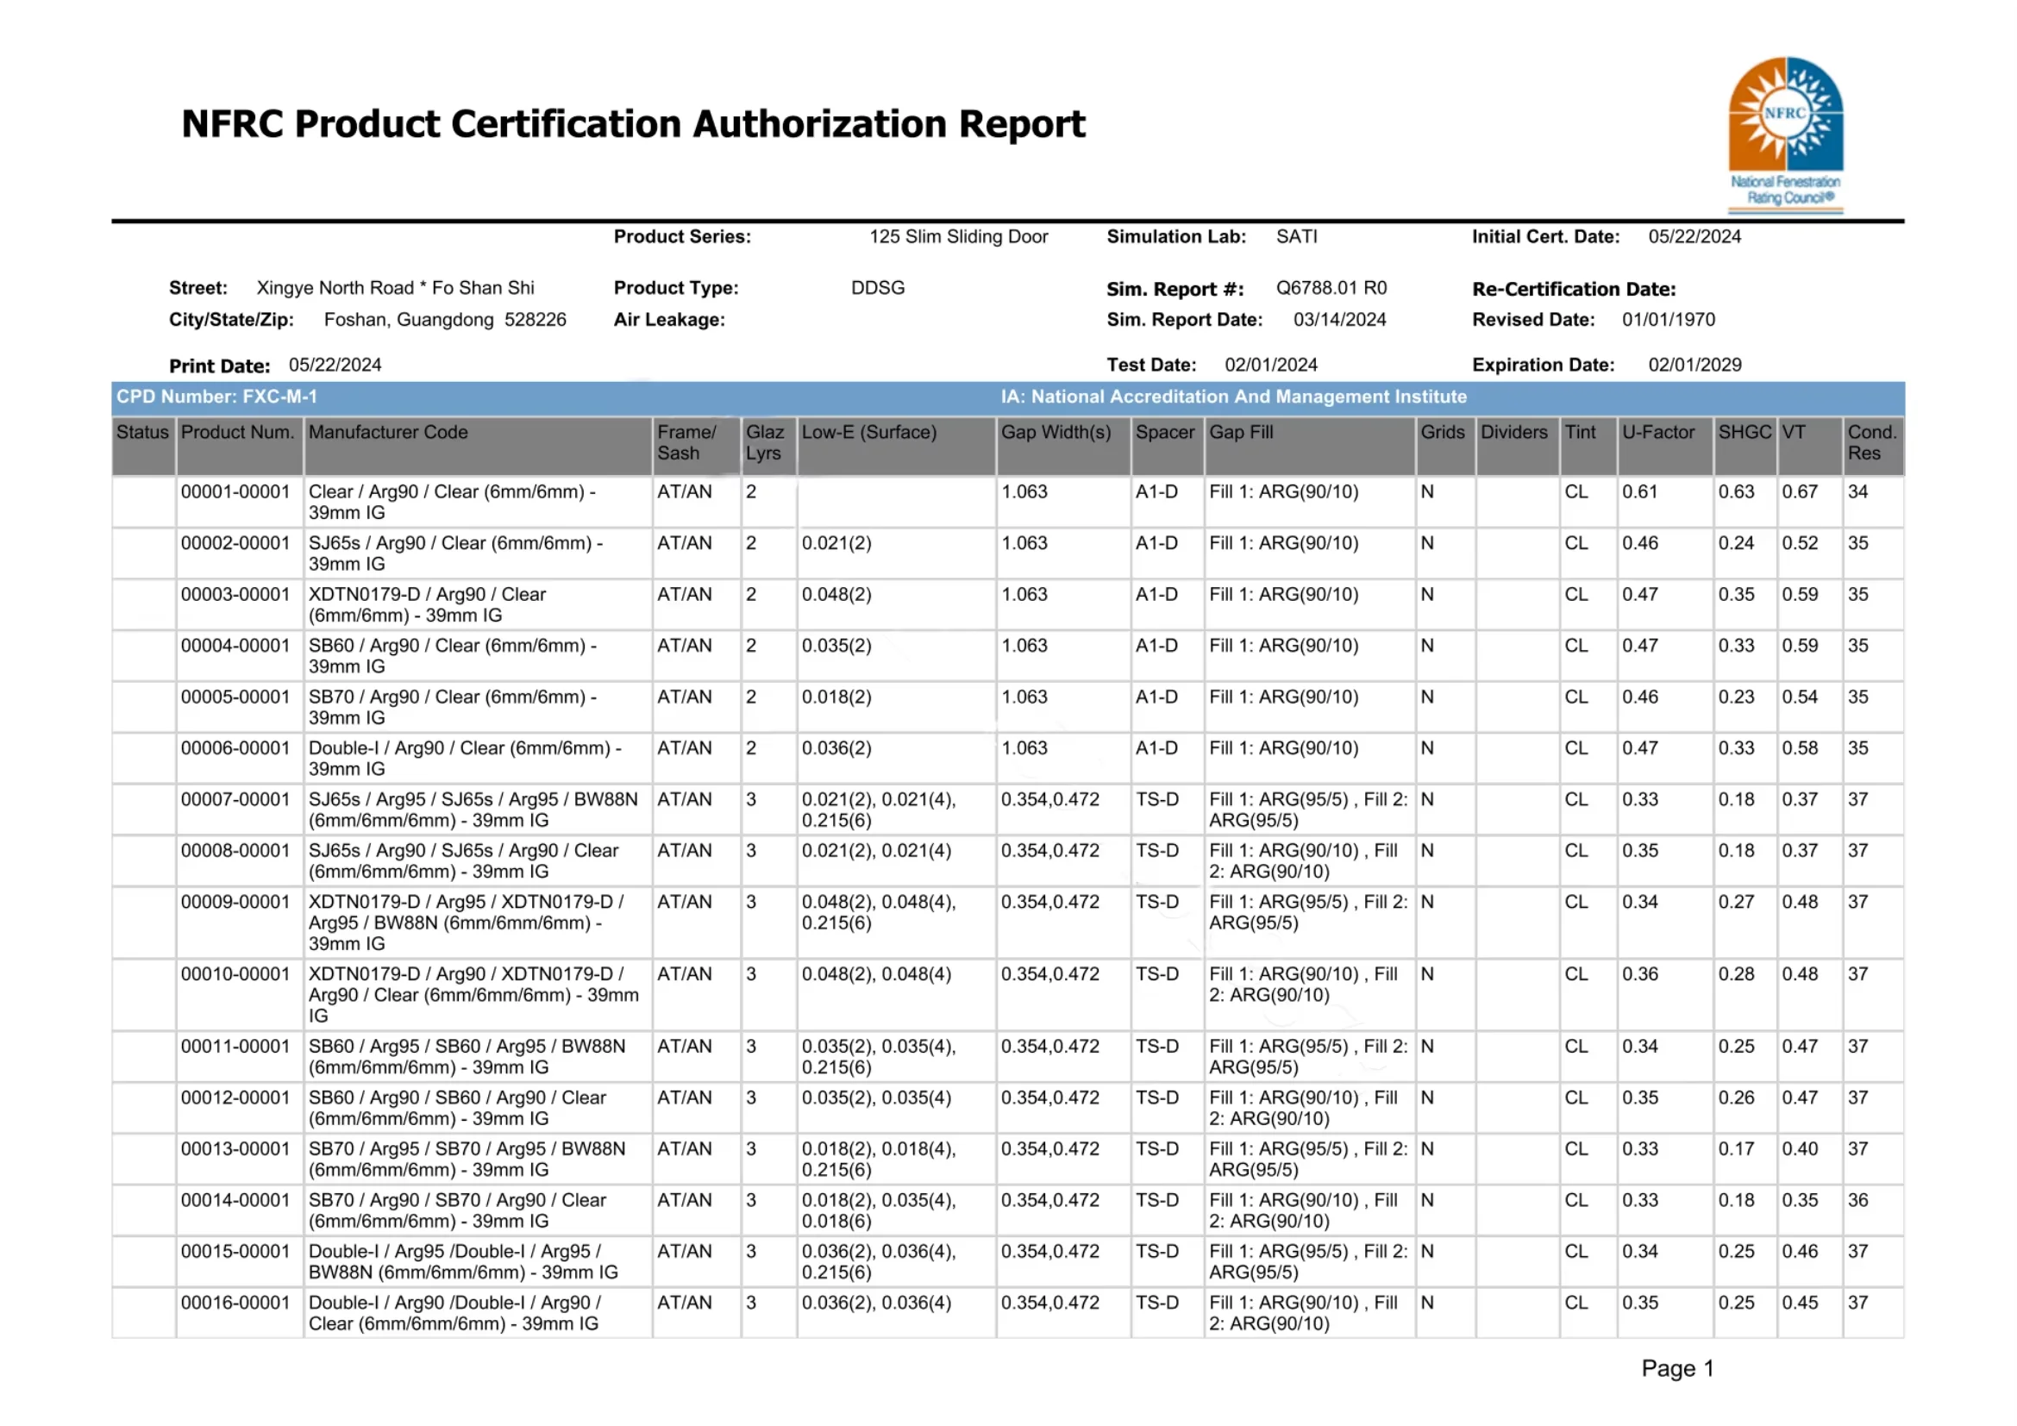Select product number 00002-00001
Image resolution: width=2017 pixels, height=1426 pixels.
tap(235, 543)
